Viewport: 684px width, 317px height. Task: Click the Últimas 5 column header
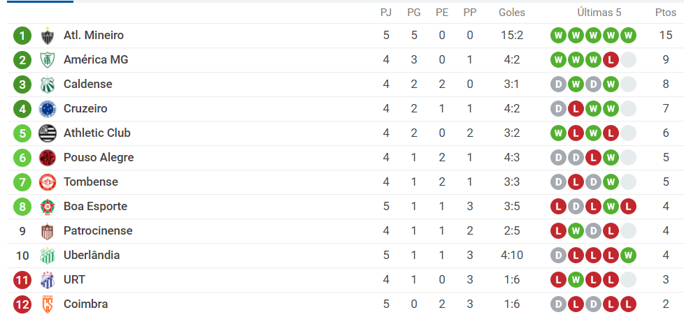point(599,13)
